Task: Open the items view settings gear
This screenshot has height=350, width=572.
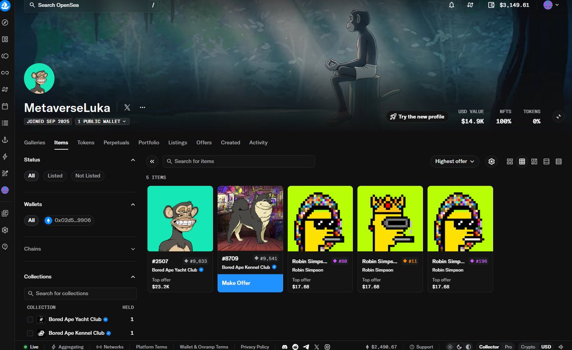Action: 491,161
